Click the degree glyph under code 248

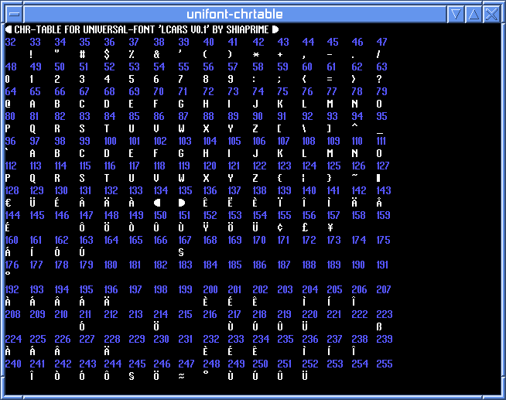206,373
